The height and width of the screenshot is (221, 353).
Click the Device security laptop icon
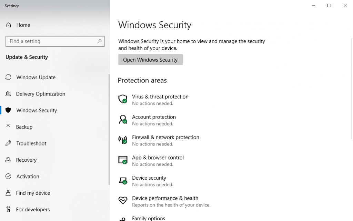coord(123,181)
